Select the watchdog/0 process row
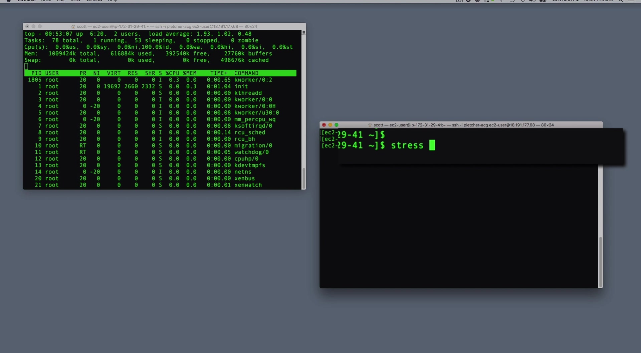Viewport: 641px width, 353px height. (160, 152)
